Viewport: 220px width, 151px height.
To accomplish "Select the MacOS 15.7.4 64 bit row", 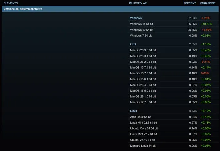I will coord(173,68).
